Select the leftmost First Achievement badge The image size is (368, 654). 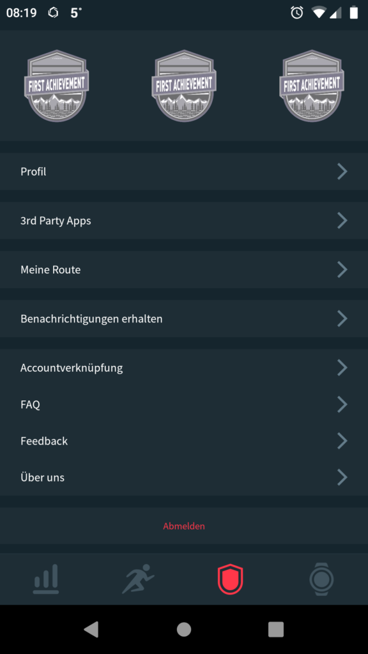click(56, 86)
